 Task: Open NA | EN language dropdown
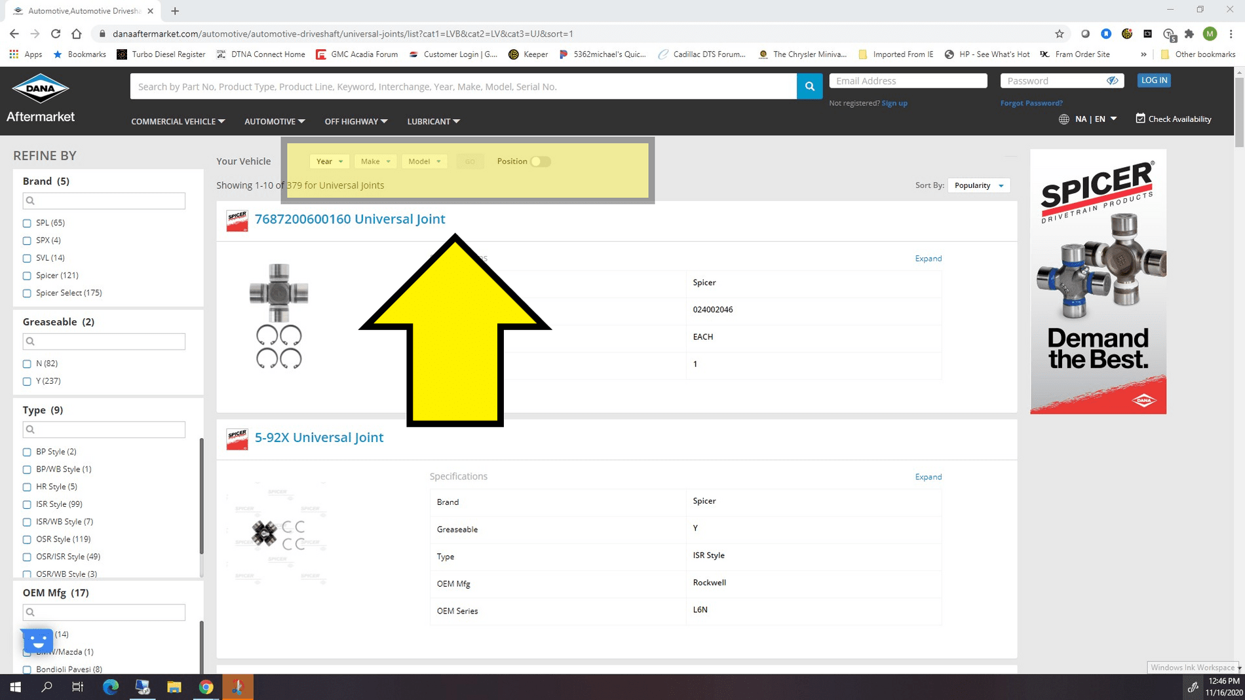pos(1096,119)
